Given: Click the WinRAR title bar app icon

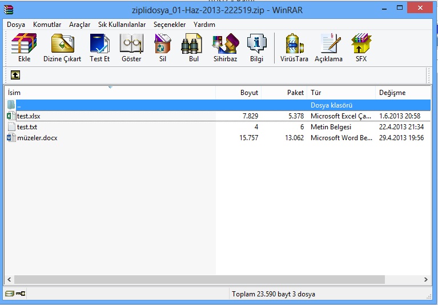Looking at the screenshot, I should [9, 10].
